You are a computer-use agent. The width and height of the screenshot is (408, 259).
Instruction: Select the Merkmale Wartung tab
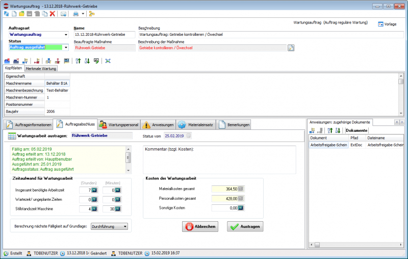pos(41,68)
